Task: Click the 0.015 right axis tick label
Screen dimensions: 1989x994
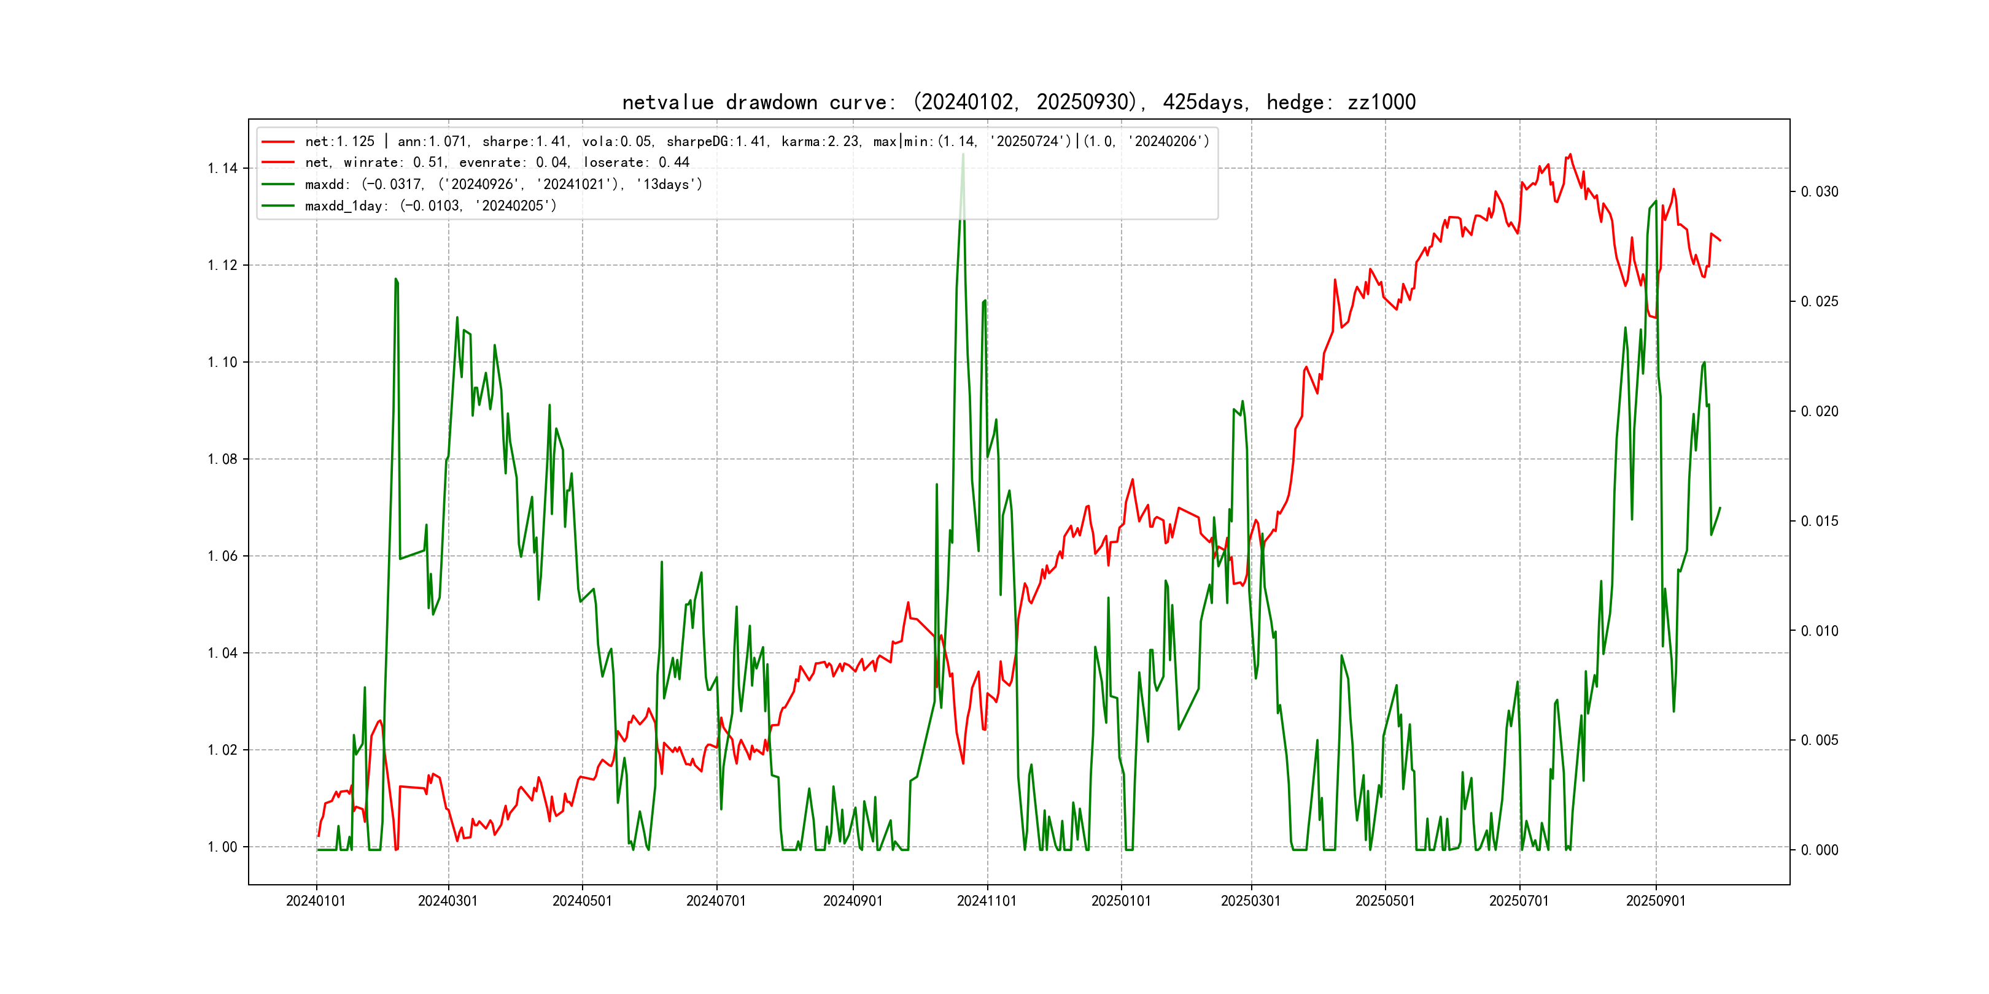Action: 1819,521
